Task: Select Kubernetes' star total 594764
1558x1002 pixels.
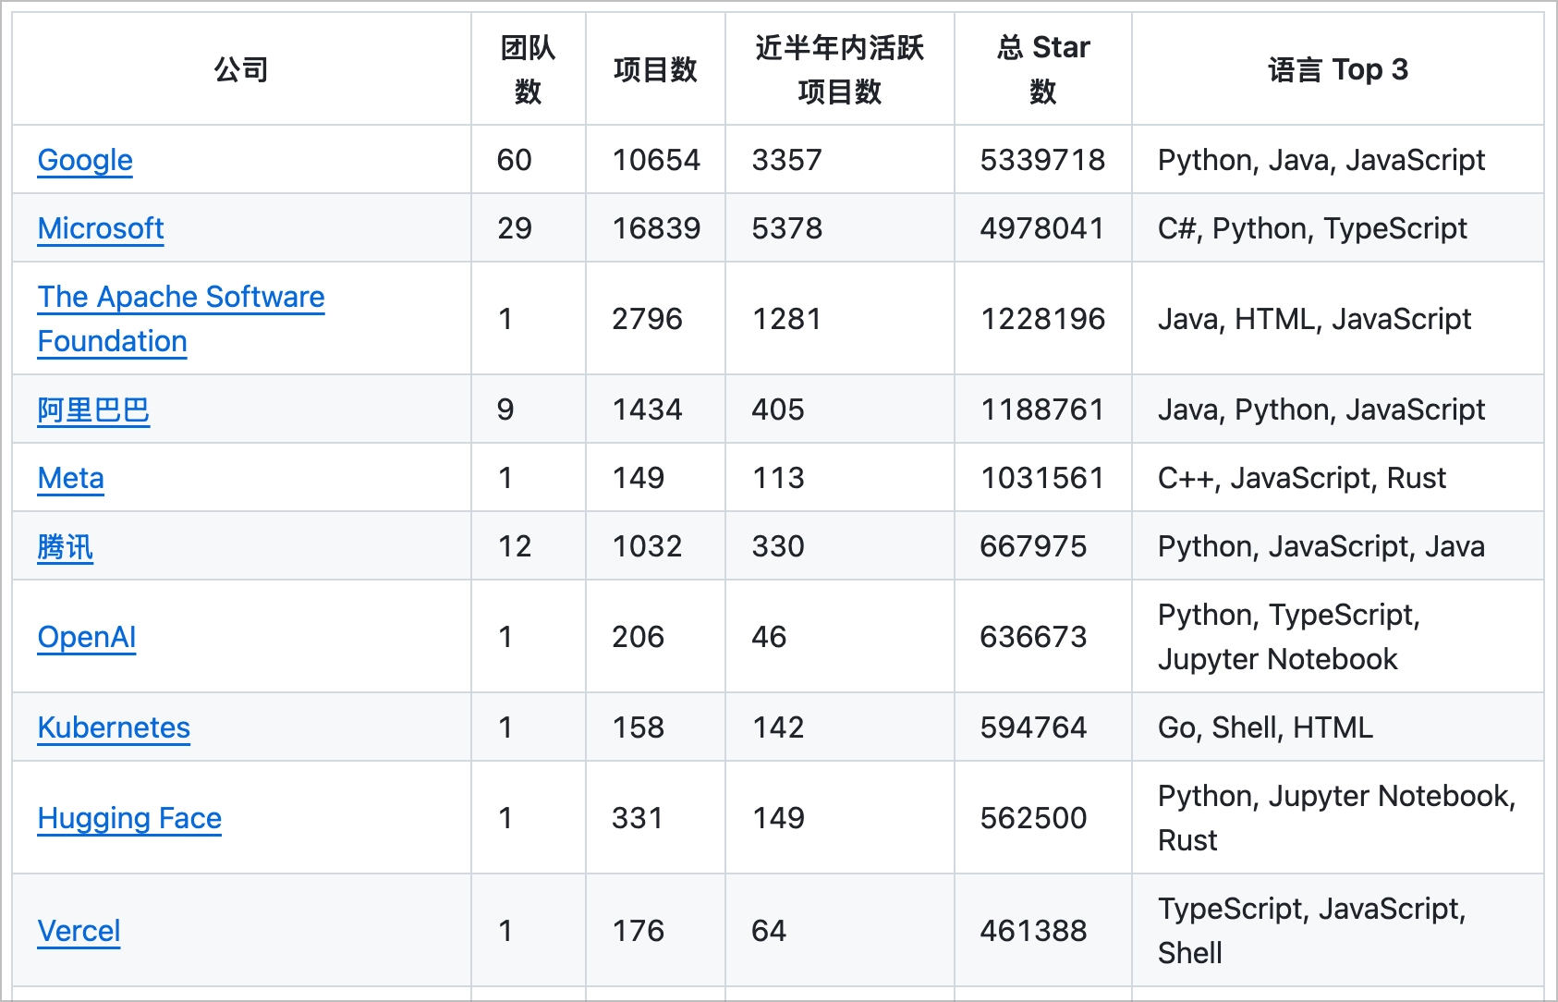Action: [1034, 727]
